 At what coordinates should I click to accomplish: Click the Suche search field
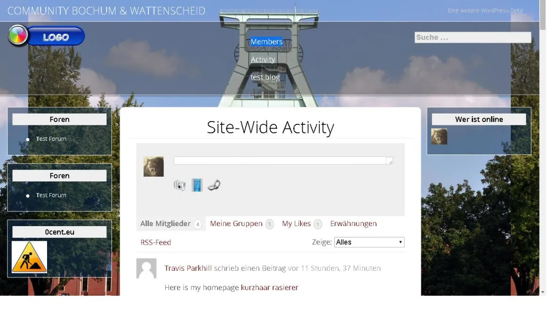(473, 37)
